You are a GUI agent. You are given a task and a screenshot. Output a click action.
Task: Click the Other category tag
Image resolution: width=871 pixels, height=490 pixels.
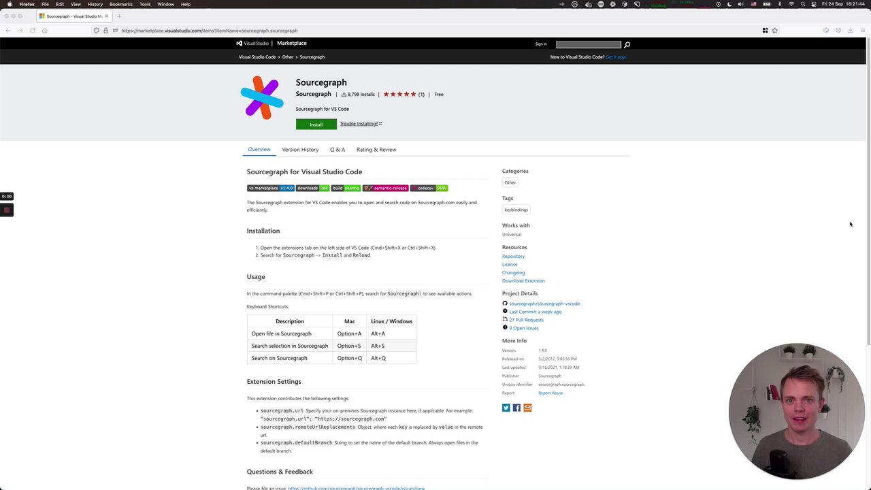coord(510,182)
